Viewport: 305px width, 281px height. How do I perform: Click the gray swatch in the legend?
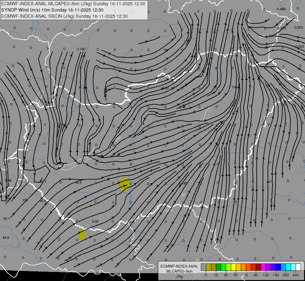coord(203,267)
